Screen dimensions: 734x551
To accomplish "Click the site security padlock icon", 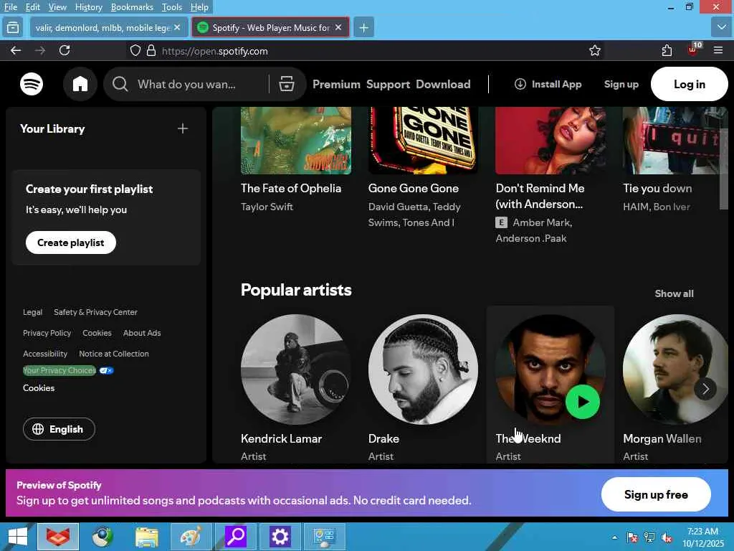I will (151, 51).
